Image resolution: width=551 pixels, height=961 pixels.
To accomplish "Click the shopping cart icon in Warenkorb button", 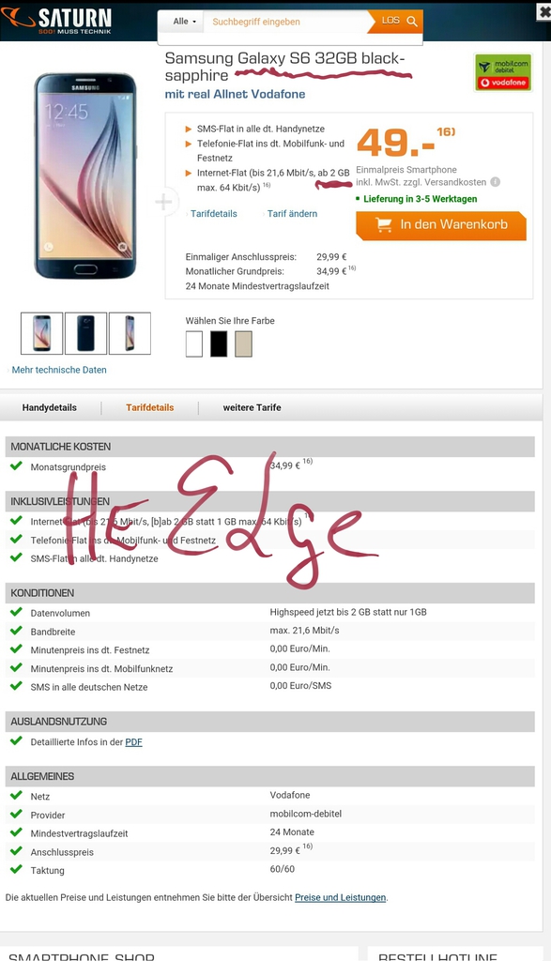I will (384, 225).
